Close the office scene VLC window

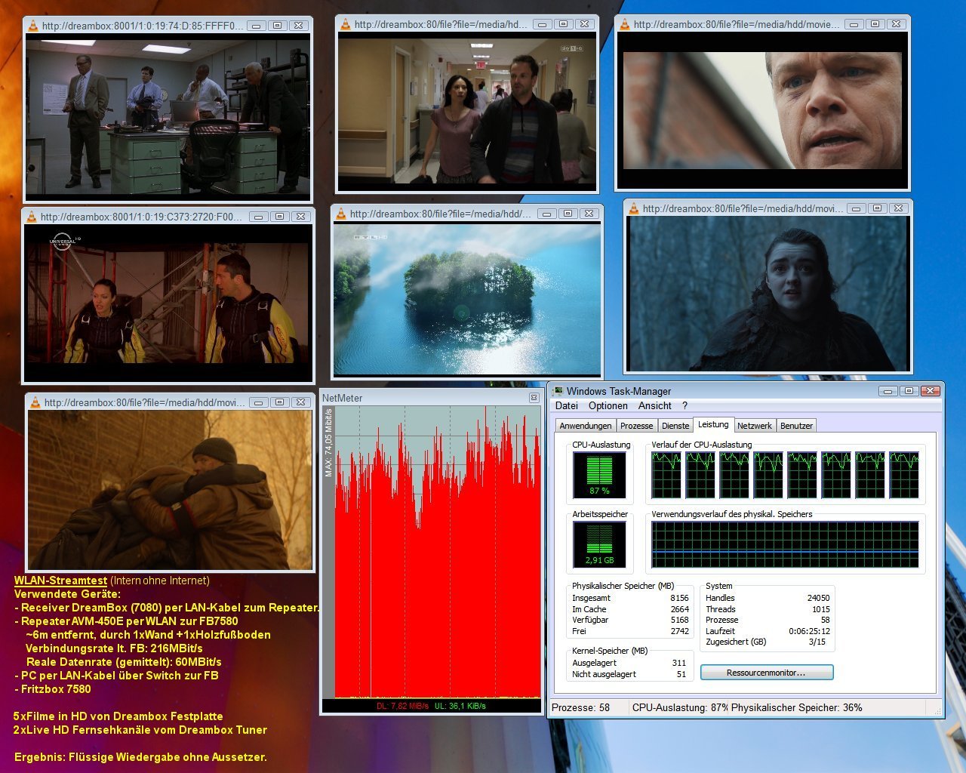click(x=298, y=26)
